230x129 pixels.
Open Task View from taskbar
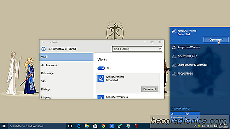[70, 126]
